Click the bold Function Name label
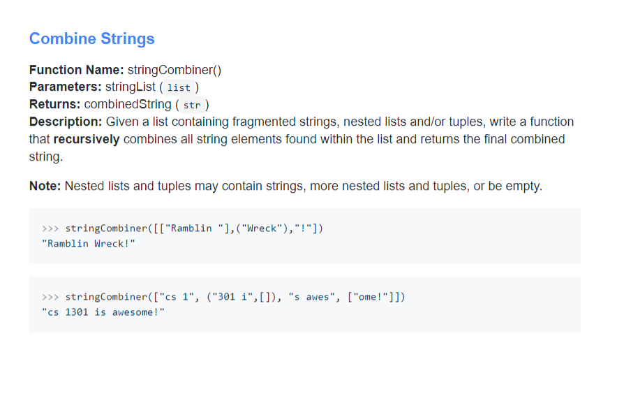This screenshot has height=415, width=617. (77, 70)
